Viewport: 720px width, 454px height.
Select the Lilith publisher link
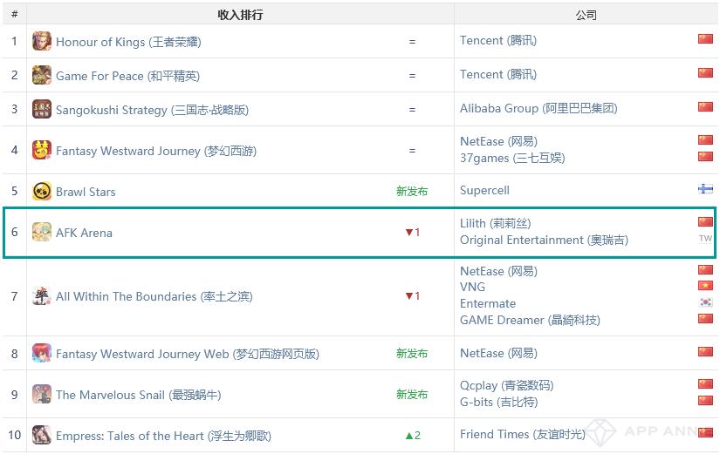pyautogui.click(x=495, y=223)
